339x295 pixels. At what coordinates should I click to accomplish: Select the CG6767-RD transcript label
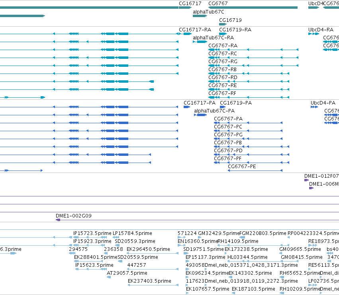click(x=223, y=77)
